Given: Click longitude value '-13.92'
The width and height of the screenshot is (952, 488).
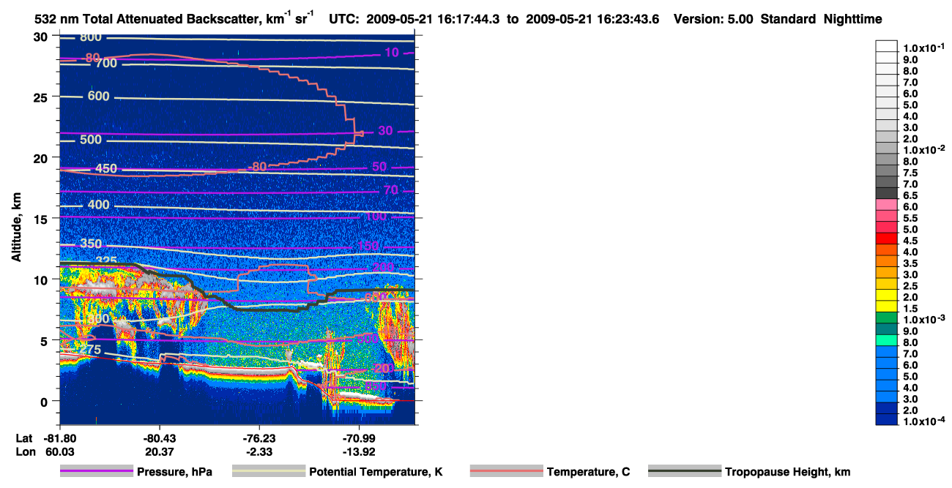Looking at the screenshot, I should [x=360, y=451].
